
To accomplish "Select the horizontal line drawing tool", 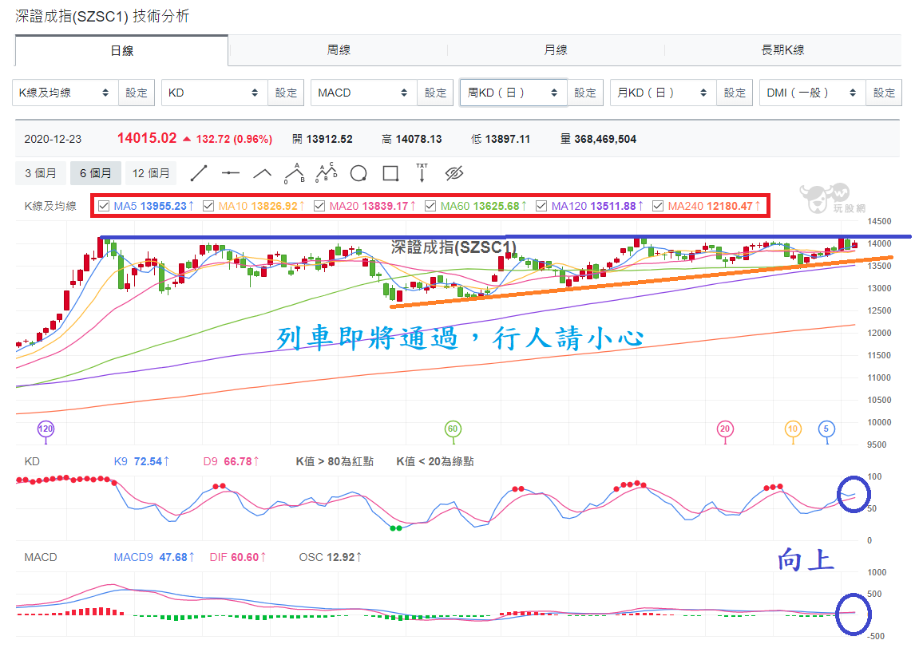I will (x=231, y=173).
